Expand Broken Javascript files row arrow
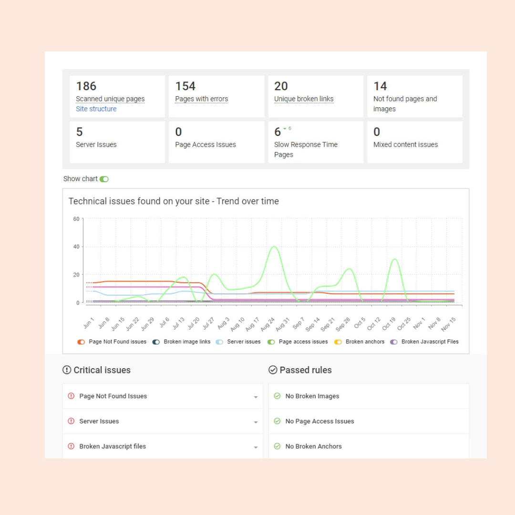The width and height of the screenshot is (515, 515). coord(256,447)
